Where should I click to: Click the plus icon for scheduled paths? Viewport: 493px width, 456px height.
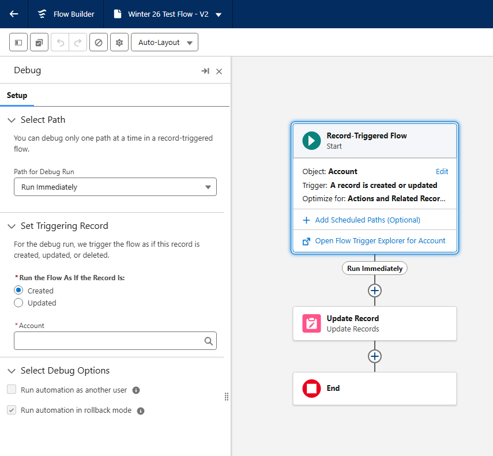click(x=306, y=220)
